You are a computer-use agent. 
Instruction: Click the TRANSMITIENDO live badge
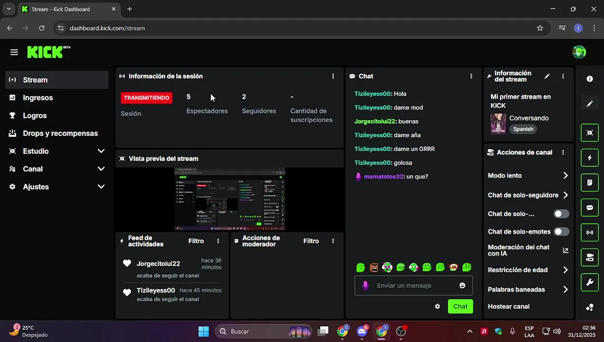[146, 98]
